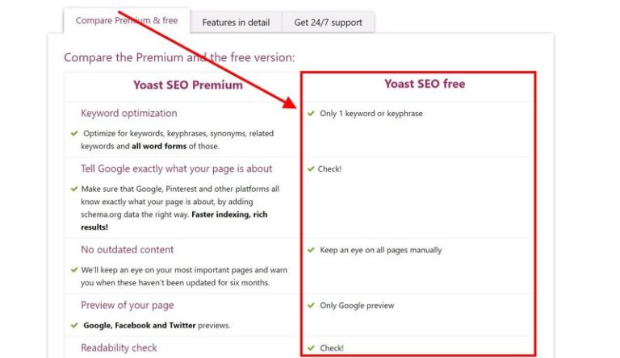Switch to the Features in detail tab
The height and width of the screenshot is (358, 620).
pos(236,23)
